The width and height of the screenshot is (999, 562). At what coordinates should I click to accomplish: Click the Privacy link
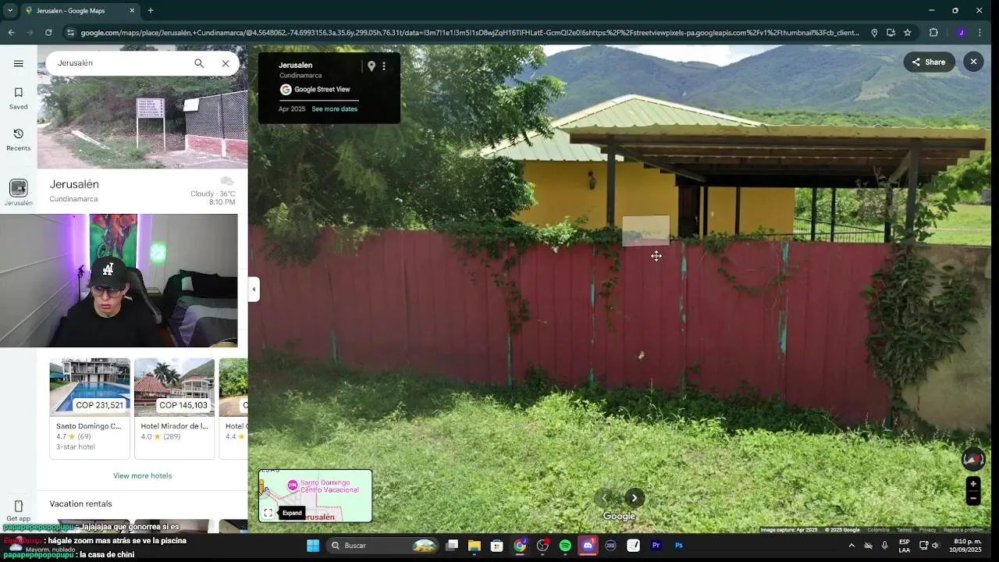pyautogui.click(x=927, y=530)
